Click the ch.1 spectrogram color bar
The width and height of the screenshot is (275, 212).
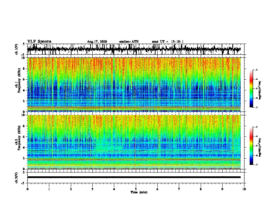pos(251,89)
